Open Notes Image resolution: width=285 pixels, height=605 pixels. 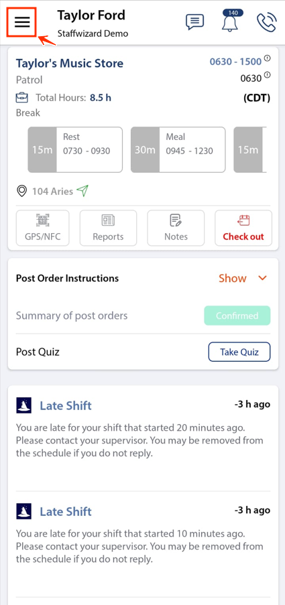[x=176, y=228]
